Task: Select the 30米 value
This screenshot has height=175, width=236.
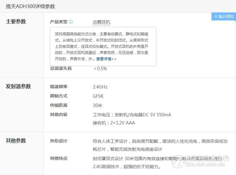Action: 98,105
